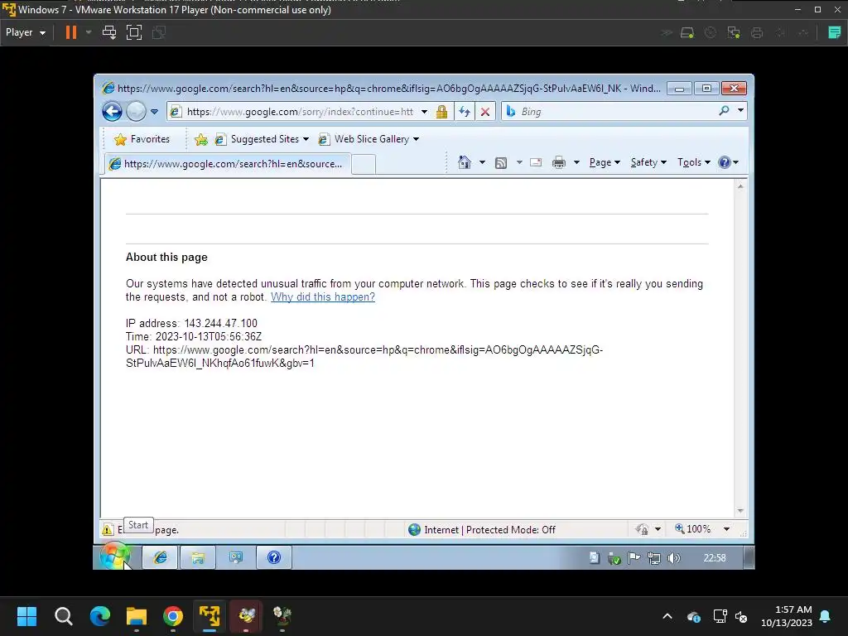Click Add to Favorites Bar star icon
Viewport: 848px width, 636px height.
(200, 139)
